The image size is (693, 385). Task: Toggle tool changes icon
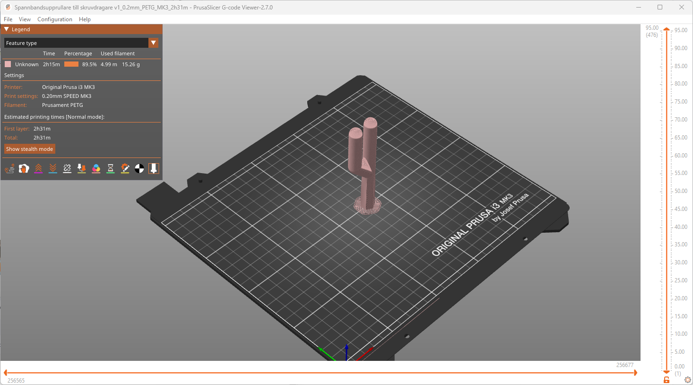pos(81,168)
